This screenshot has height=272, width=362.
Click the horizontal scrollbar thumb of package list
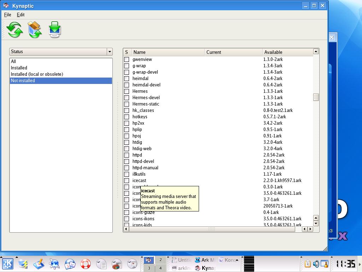coord(212,229)
